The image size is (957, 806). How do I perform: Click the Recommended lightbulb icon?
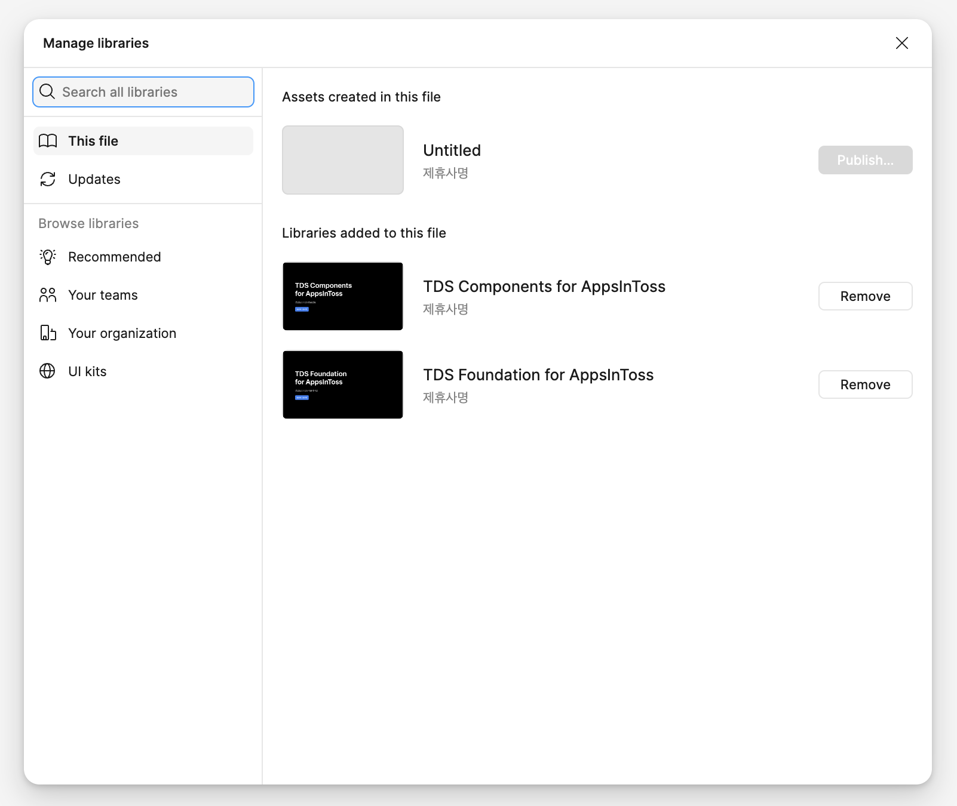[48, 257]
